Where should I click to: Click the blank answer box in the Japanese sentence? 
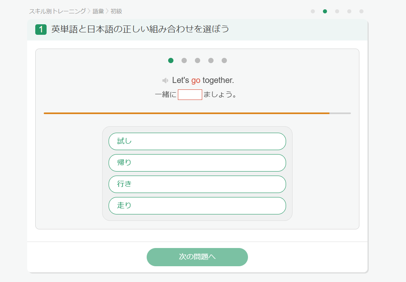(x=190, y=95)
